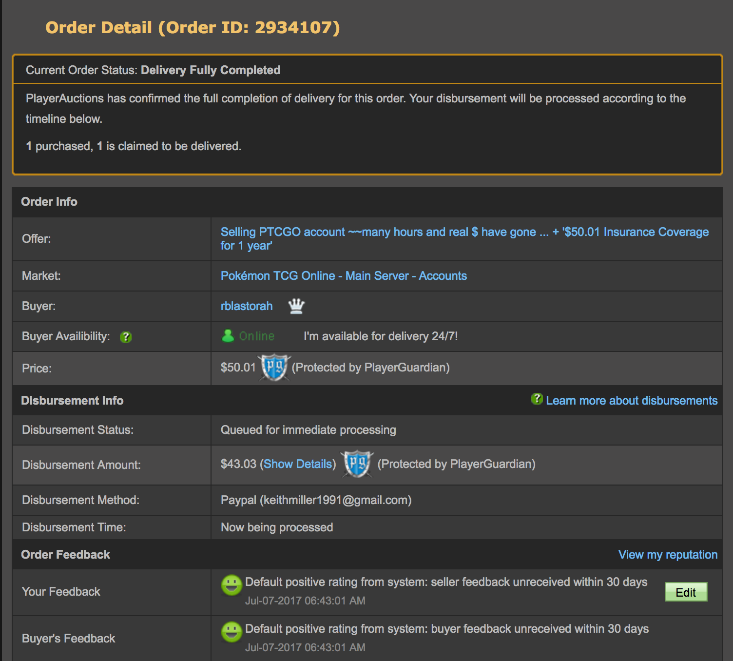Click the Delivery Fully Completed status banner
This screenshot has height=661, width=733.
pyautogui.click(x=210, y=70)
